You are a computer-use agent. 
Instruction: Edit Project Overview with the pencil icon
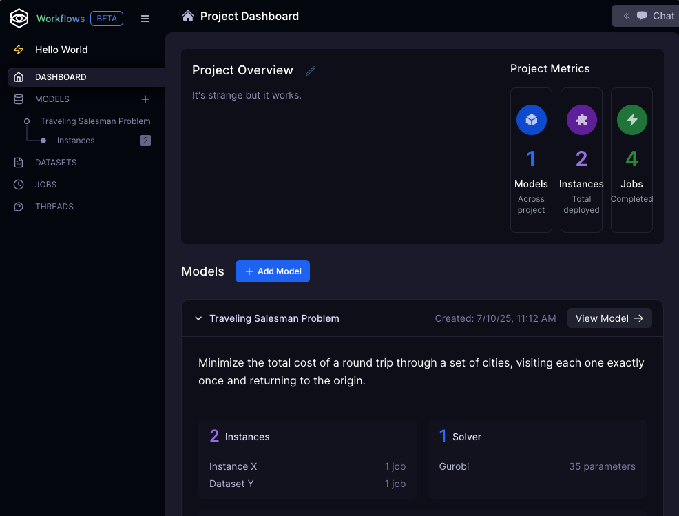(x=311, y=70)
